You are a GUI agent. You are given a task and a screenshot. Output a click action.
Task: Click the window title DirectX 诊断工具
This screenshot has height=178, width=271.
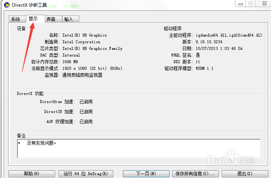(x=29, y=5)
